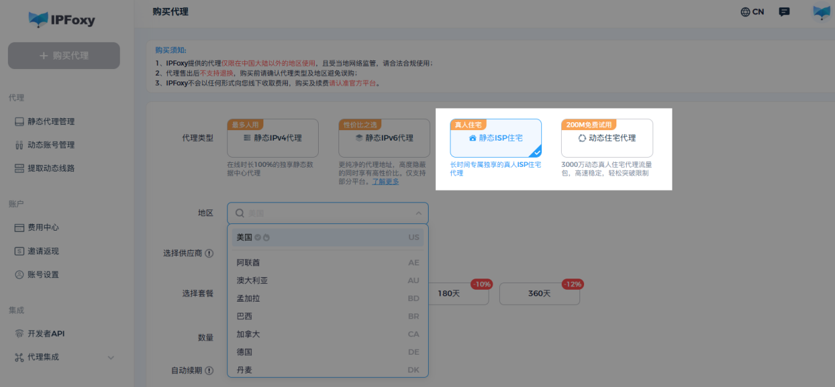This screenshot has height=387, width=835.
Task: Choose 德国 DE from region list
Action: click(x=328, y=352)
